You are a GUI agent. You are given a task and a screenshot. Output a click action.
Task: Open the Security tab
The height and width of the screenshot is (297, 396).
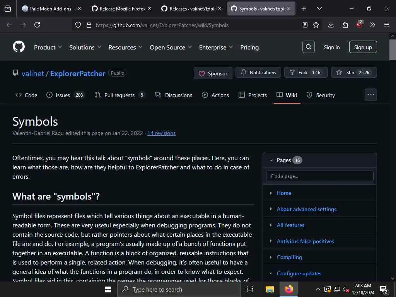321,95
